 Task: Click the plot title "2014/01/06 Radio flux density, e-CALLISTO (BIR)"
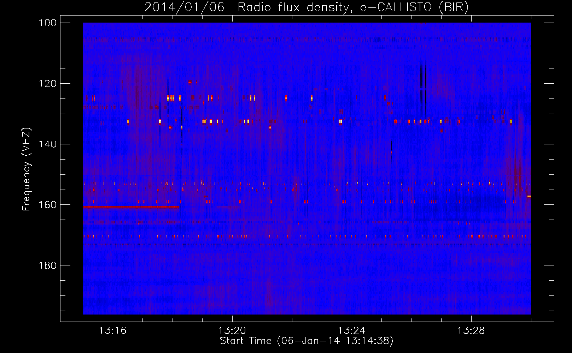pos(307,7)
